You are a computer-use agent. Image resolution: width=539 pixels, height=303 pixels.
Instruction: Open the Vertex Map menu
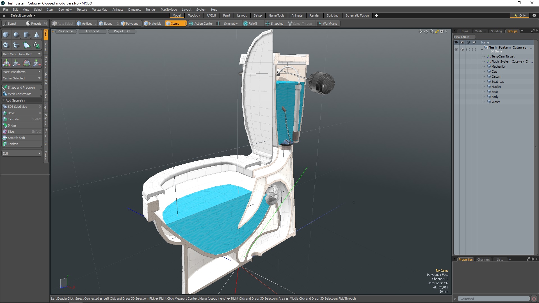tap(100, 10)
